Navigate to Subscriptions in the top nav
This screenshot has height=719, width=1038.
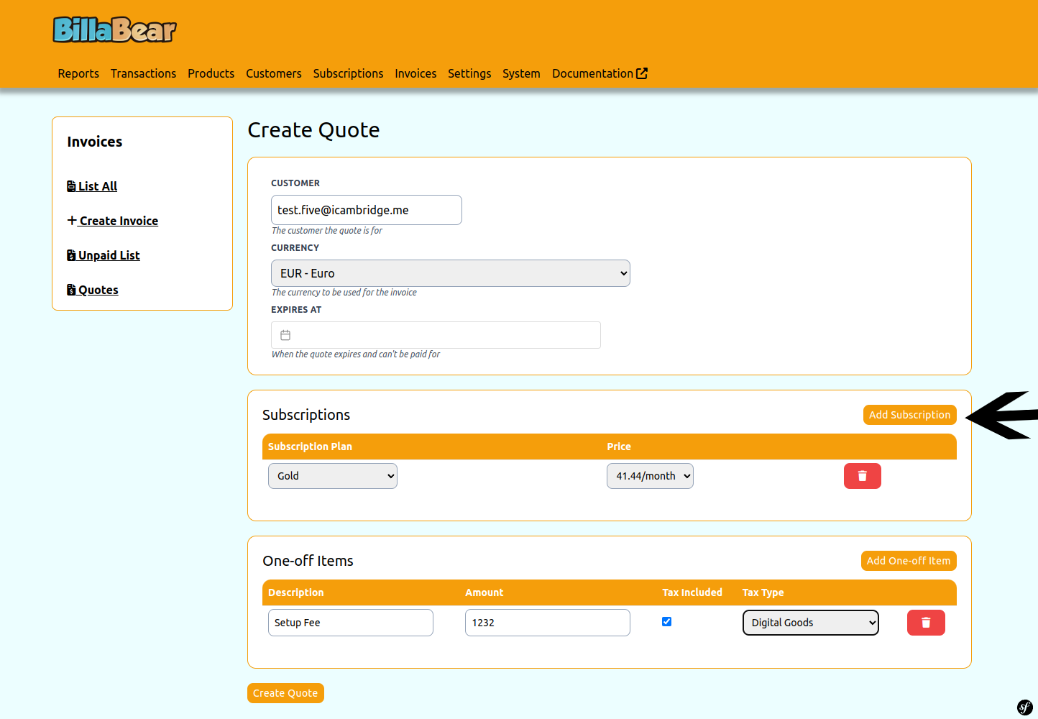click(348, 73)
